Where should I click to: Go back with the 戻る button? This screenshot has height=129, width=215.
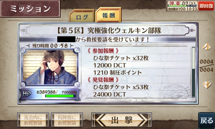[206, 120]
